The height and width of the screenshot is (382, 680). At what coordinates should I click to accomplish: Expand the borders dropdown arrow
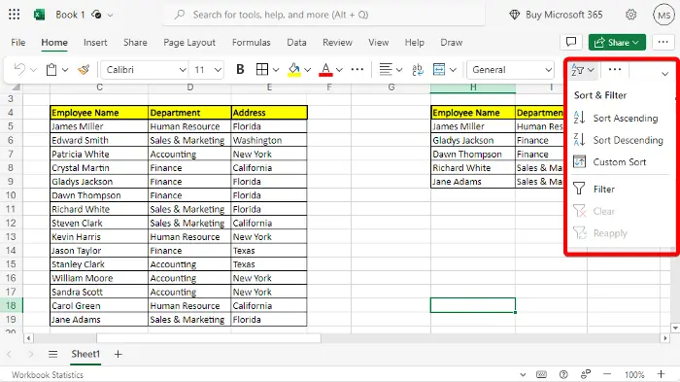click(276, 70)
